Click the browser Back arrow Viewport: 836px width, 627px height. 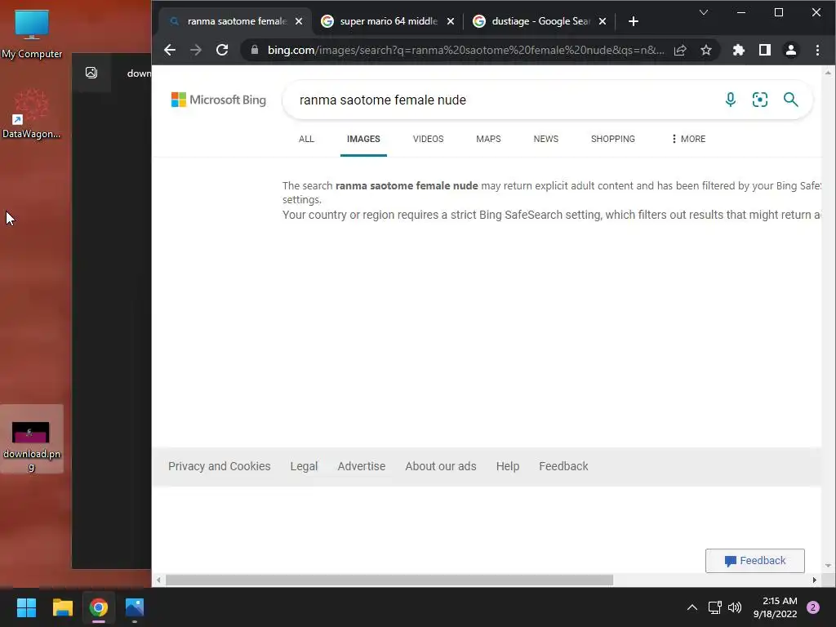tap(170, 50)
